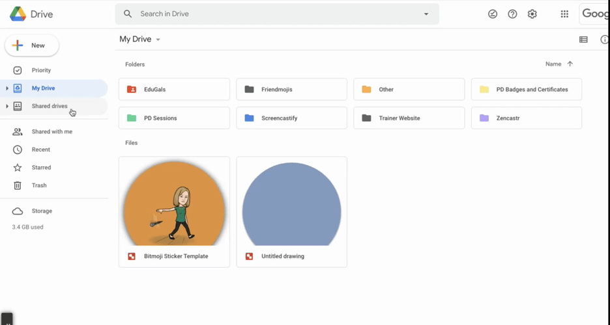
Task: Click the Zencastr folder name
Action: (508, 118)
